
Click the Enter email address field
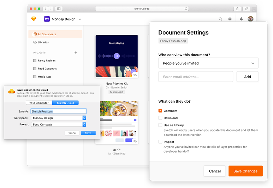click(x=196, y=77)
